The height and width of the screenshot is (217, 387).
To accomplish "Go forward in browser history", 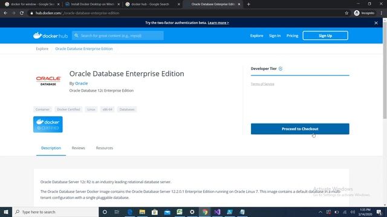I will click(x=13, y=13).
